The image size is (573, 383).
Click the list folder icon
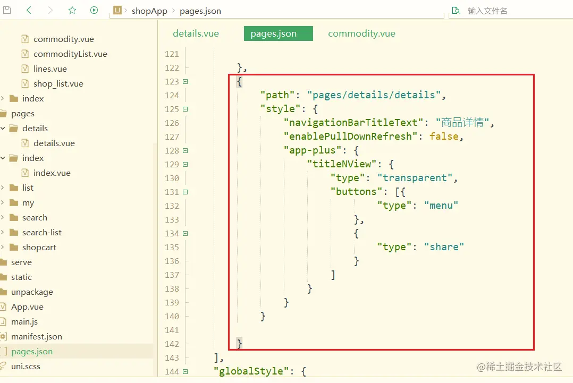click(14, 188)
